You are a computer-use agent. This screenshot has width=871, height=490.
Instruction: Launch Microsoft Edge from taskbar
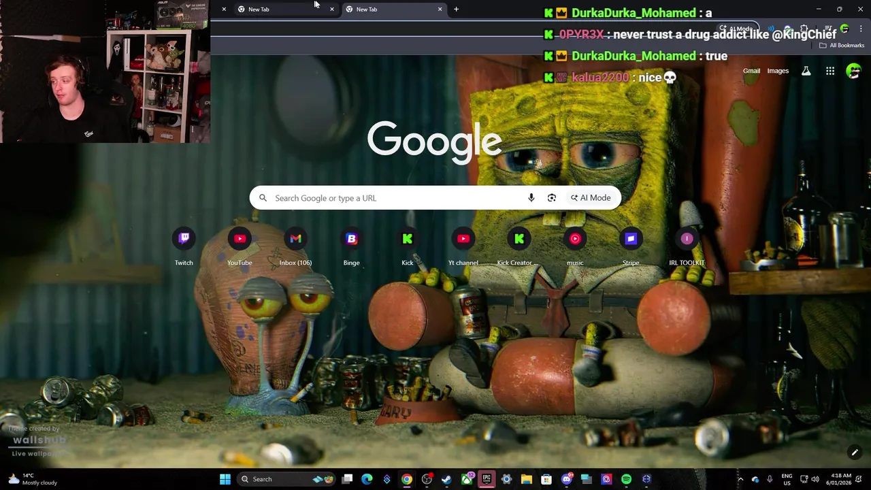(x=367, y=479)
